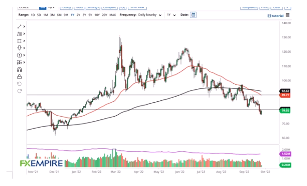Toggle the lock drawings padlock
This screenshot has width=307, height=186.
[x=19, y=77]
